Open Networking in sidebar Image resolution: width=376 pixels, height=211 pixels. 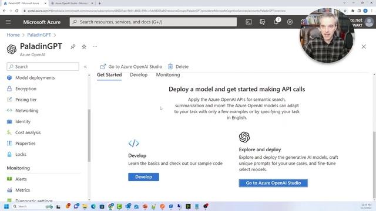[27, 111]
